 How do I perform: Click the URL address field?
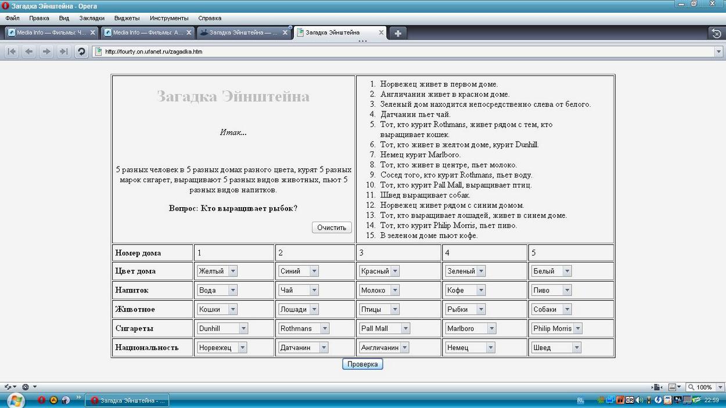click(407, 52)
